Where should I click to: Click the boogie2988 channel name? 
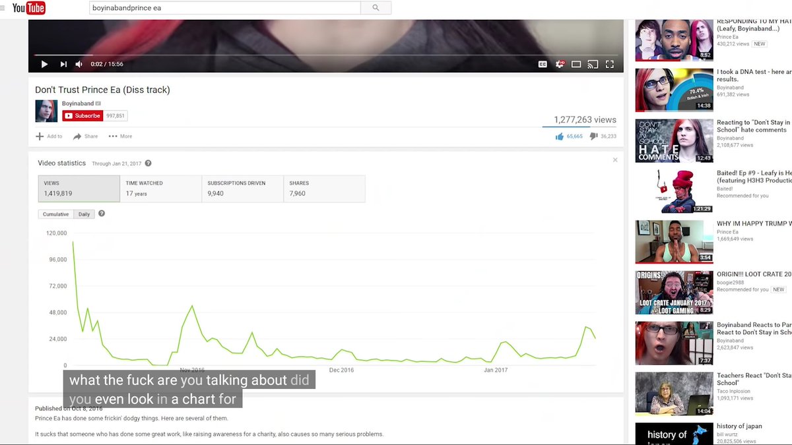[730, 283]
